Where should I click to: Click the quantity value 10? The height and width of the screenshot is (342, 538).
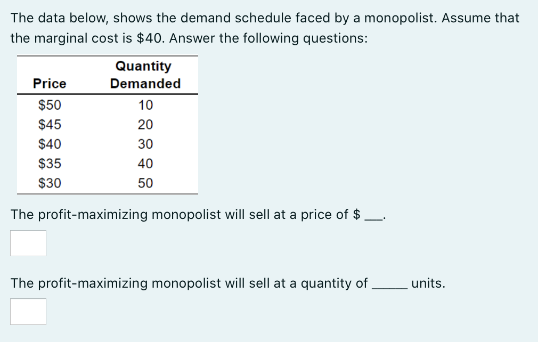(145, 105)
